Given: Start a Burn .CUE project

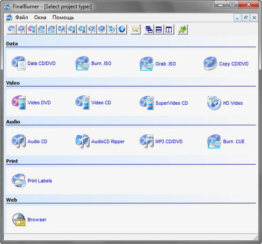Looking at the screenshot, I should (226, 141).
